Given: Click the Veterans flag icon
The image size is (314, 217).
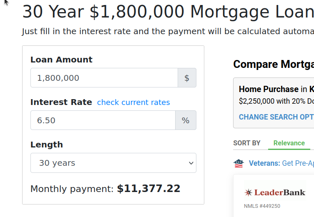Looking at the screenshot, I should (239, 163).
